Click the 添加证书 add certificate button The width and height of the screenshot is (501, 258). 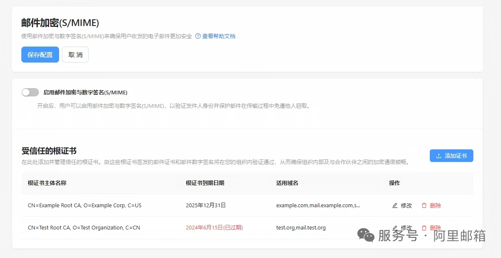(x=451, y=156)
